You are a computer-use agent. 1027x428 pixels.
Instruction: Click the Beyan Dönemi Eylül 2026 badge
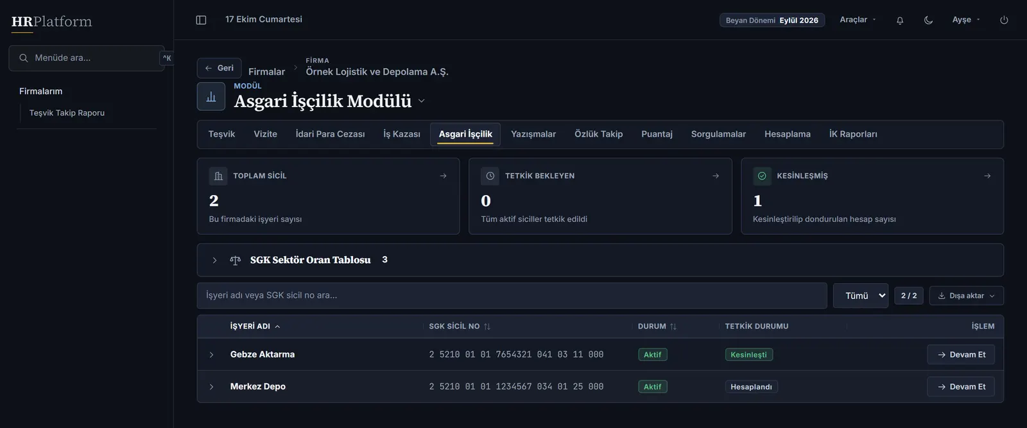point(772,21)
